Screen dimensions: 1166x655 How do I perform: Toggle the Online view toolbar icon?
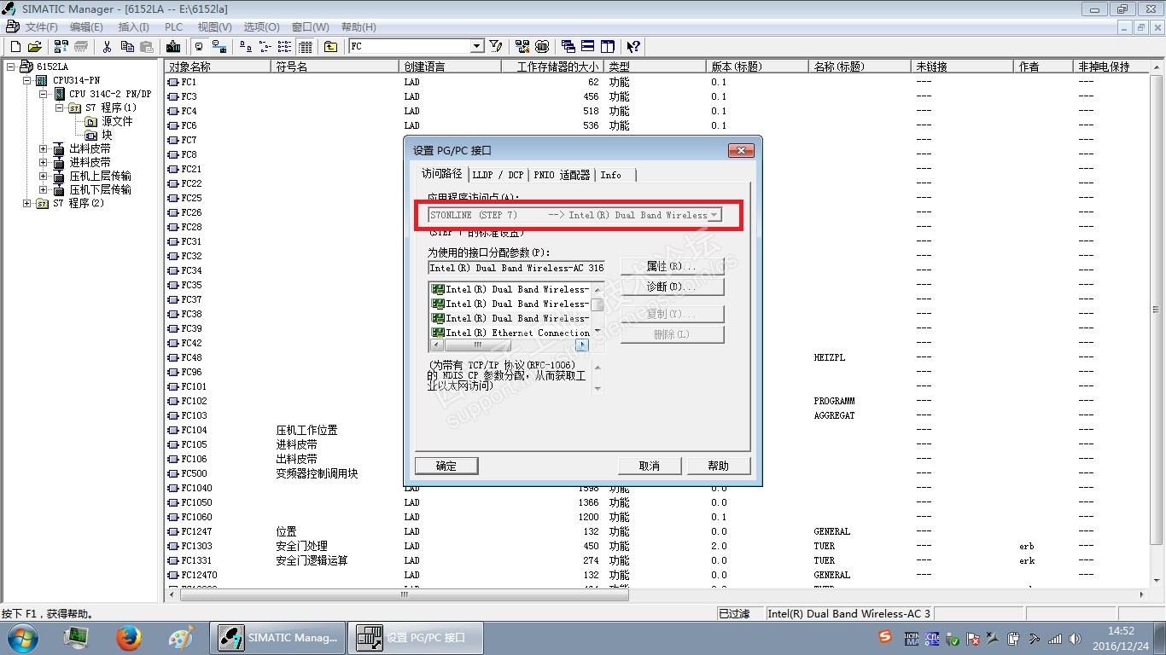coord(199,47)
